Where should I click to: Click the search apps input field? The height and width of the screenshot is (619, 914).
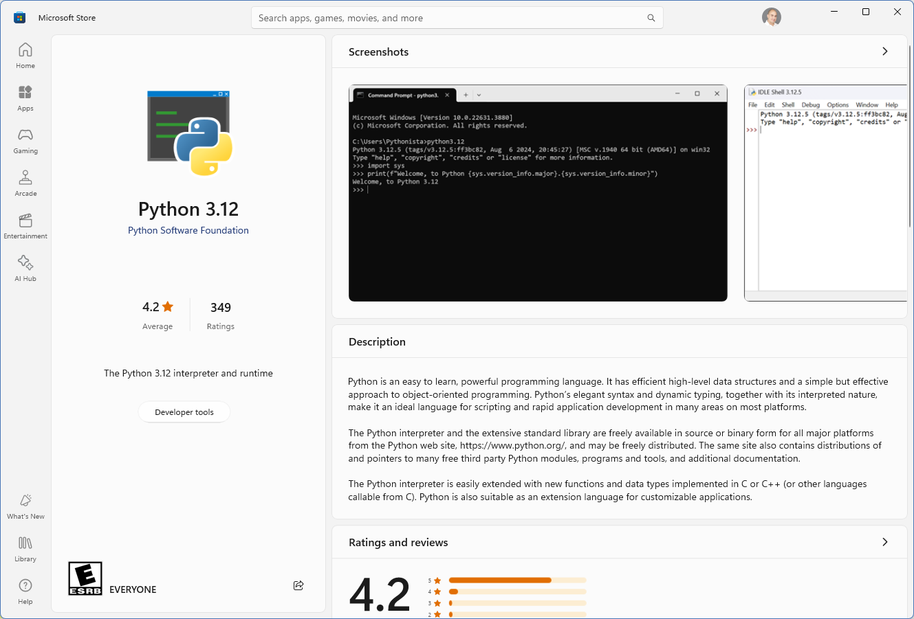click(x=447, y=18)
